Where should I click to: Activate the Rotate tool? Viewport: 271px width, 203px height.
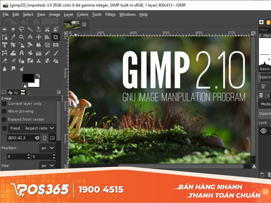[x=13, y=45]
